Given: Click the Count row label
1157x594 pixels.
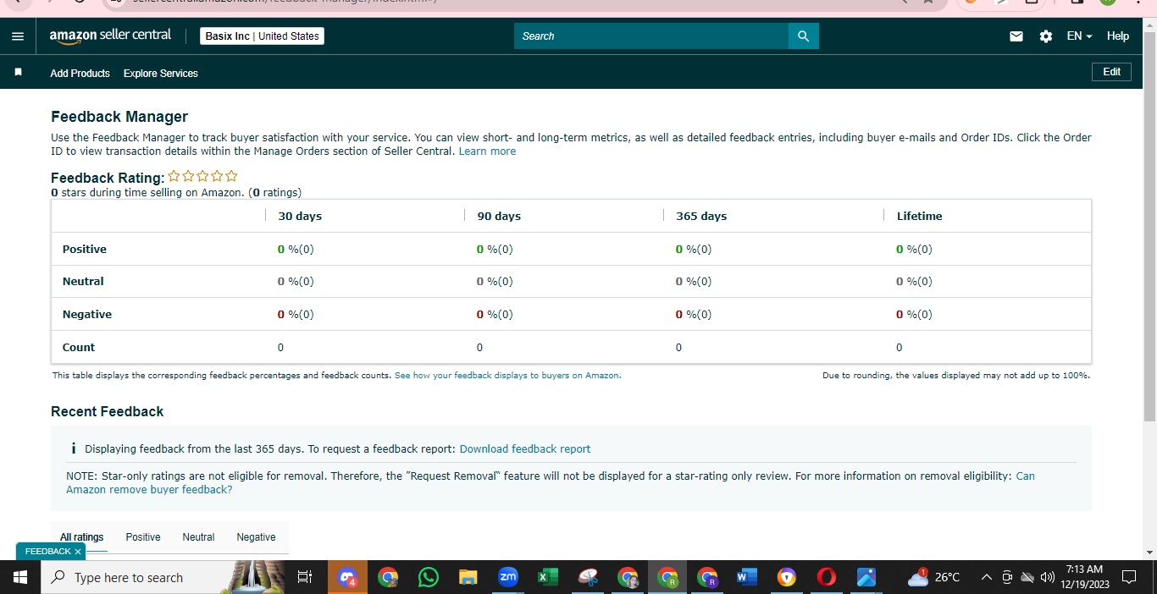Looking at the screenshot, I should tap(79, 347).
